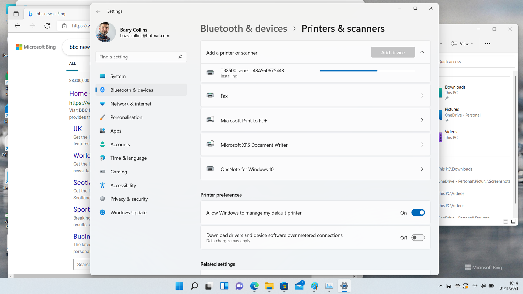This screenshot has width=523, height=294.
Task: Open the View dropdown in File Explorer
Action: [461, 43]
